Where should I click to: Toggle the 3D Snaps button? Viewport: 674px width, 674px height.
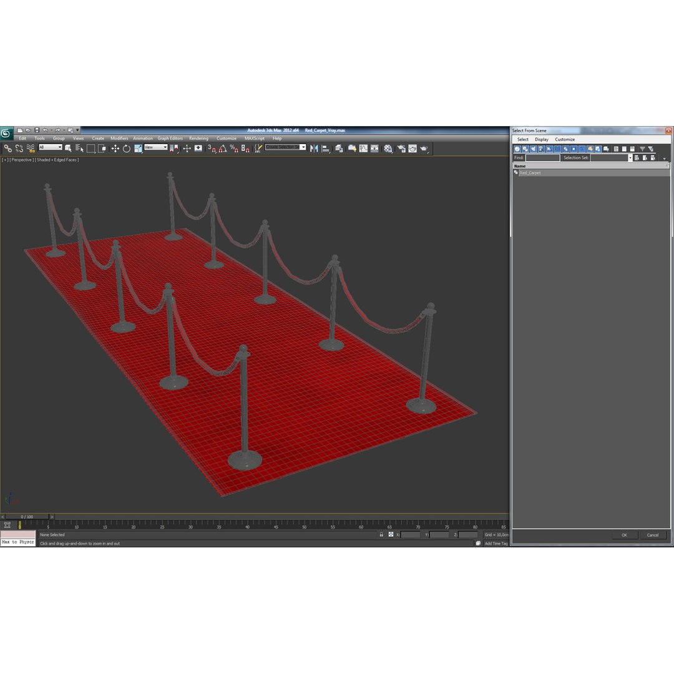212,149
